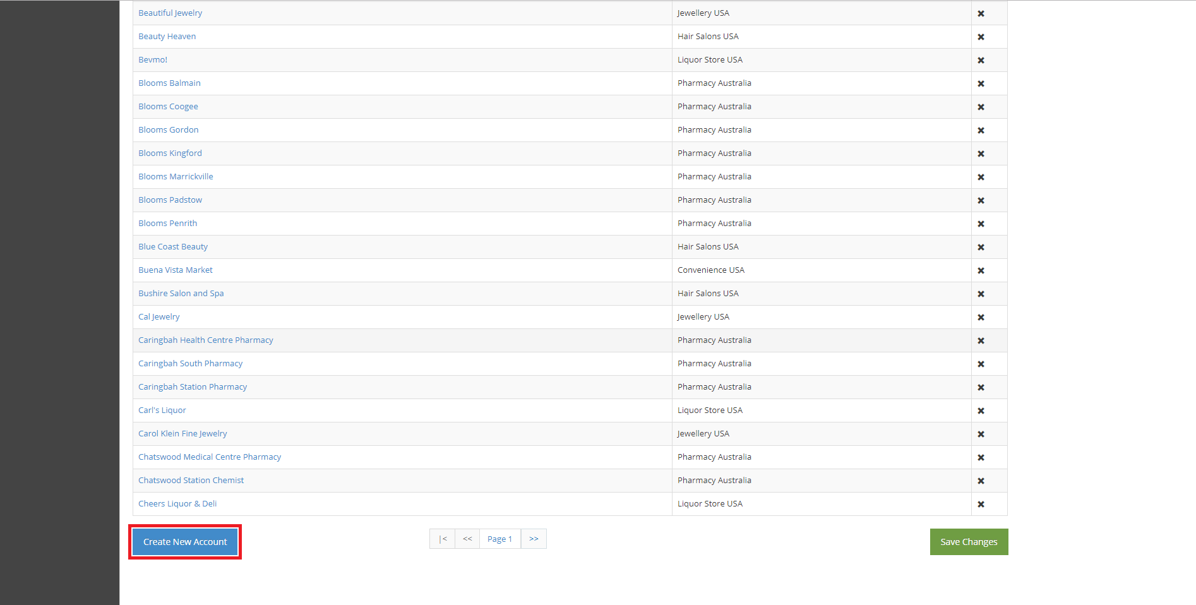Image resolution: width=1196 pixels, height=605 pixels.
Task: Open the Carl's Liquor account
Action: coord(162,410)
